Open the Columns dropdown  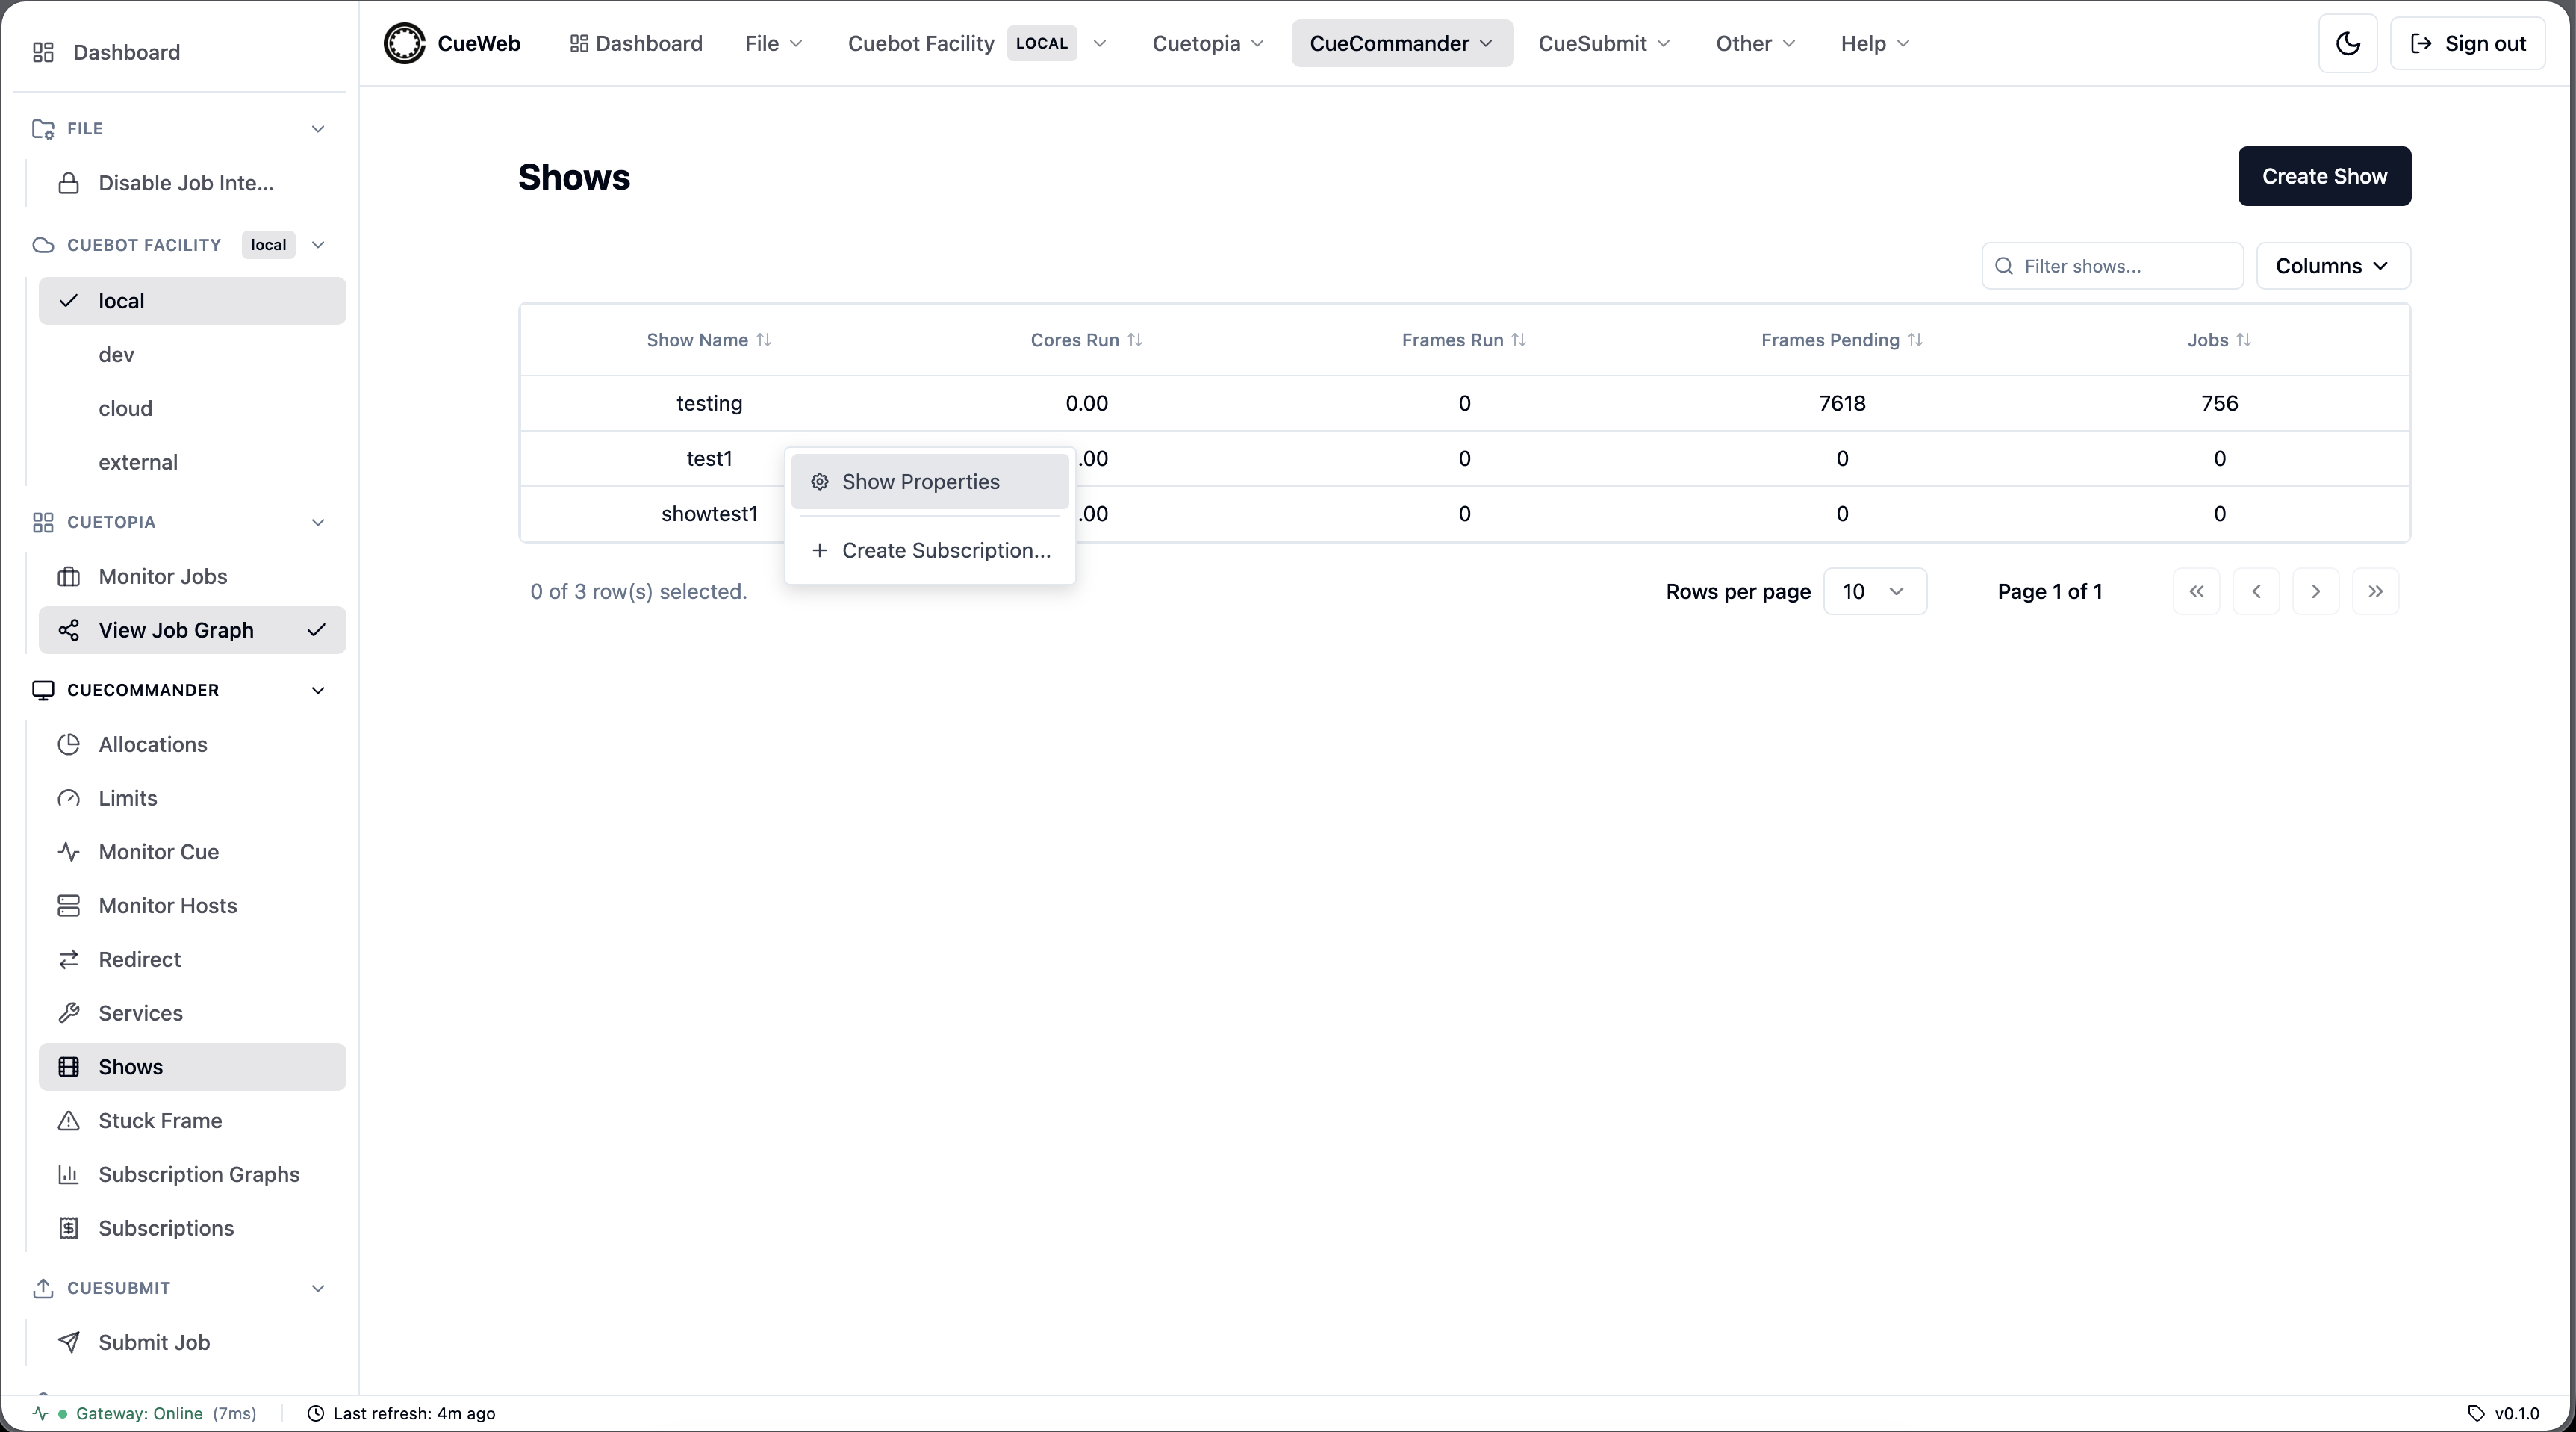pos(2333,266)
